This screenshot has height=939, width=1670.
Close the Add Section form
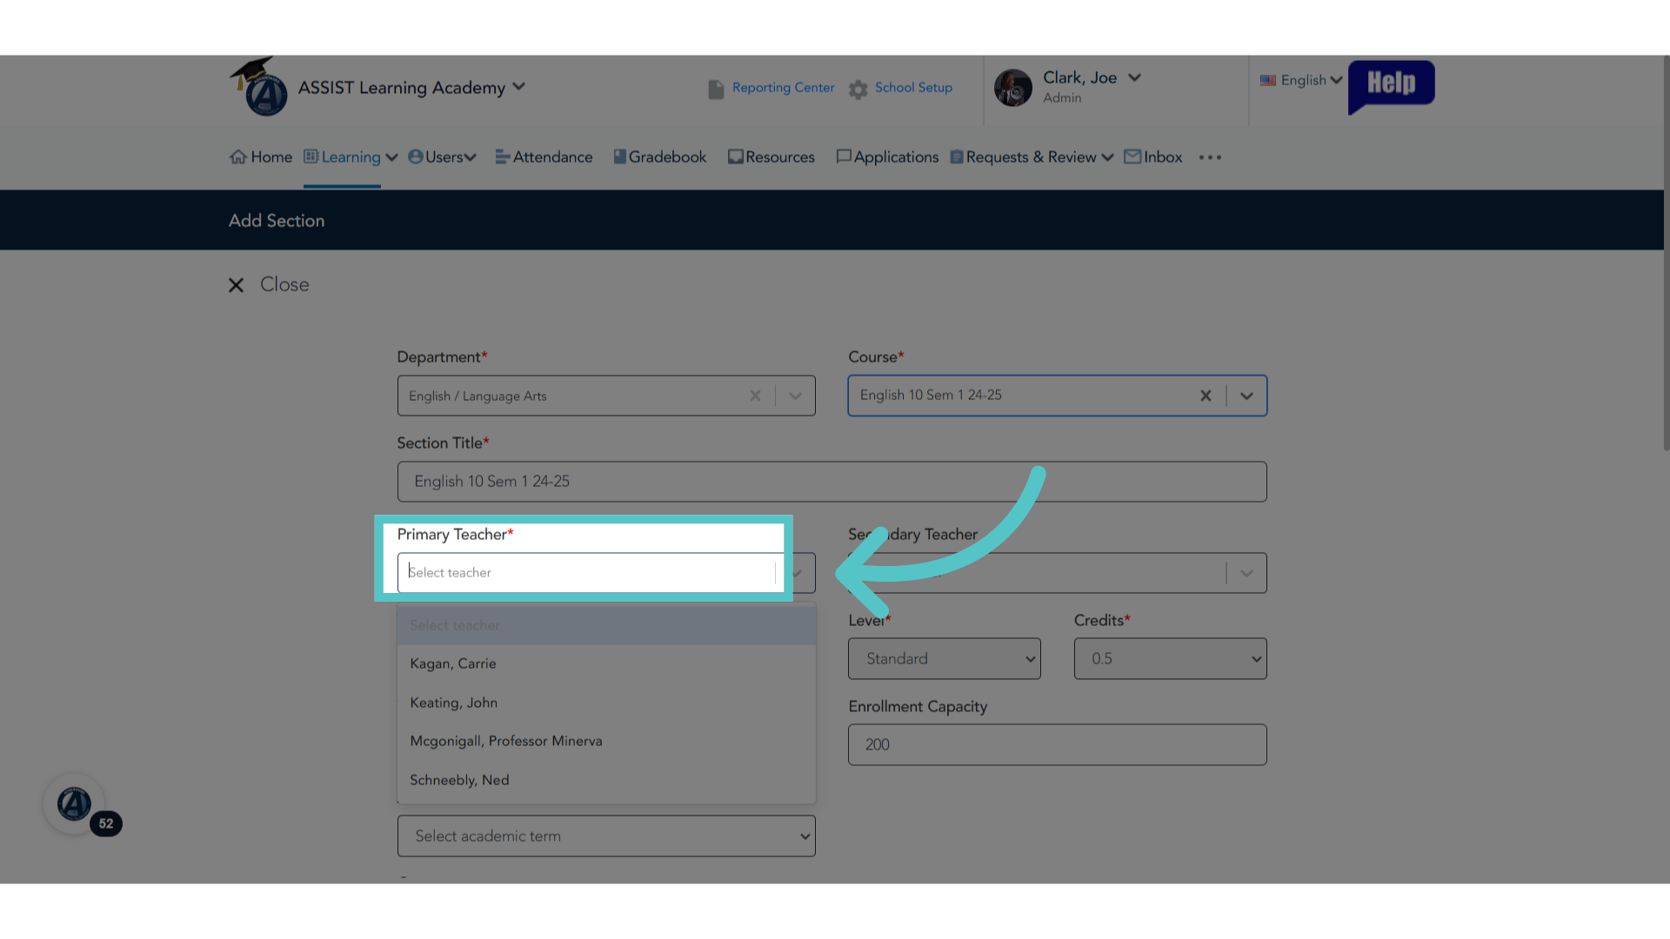click(x=269, y=285)
